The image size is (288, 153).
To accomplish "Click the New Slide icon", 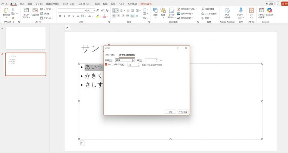I will tap(26, 11).
